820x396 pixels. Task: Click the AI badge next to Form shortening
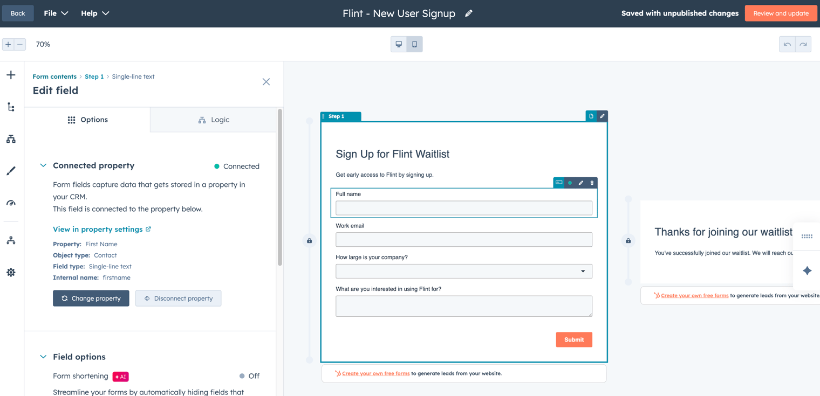coord(120,377)
